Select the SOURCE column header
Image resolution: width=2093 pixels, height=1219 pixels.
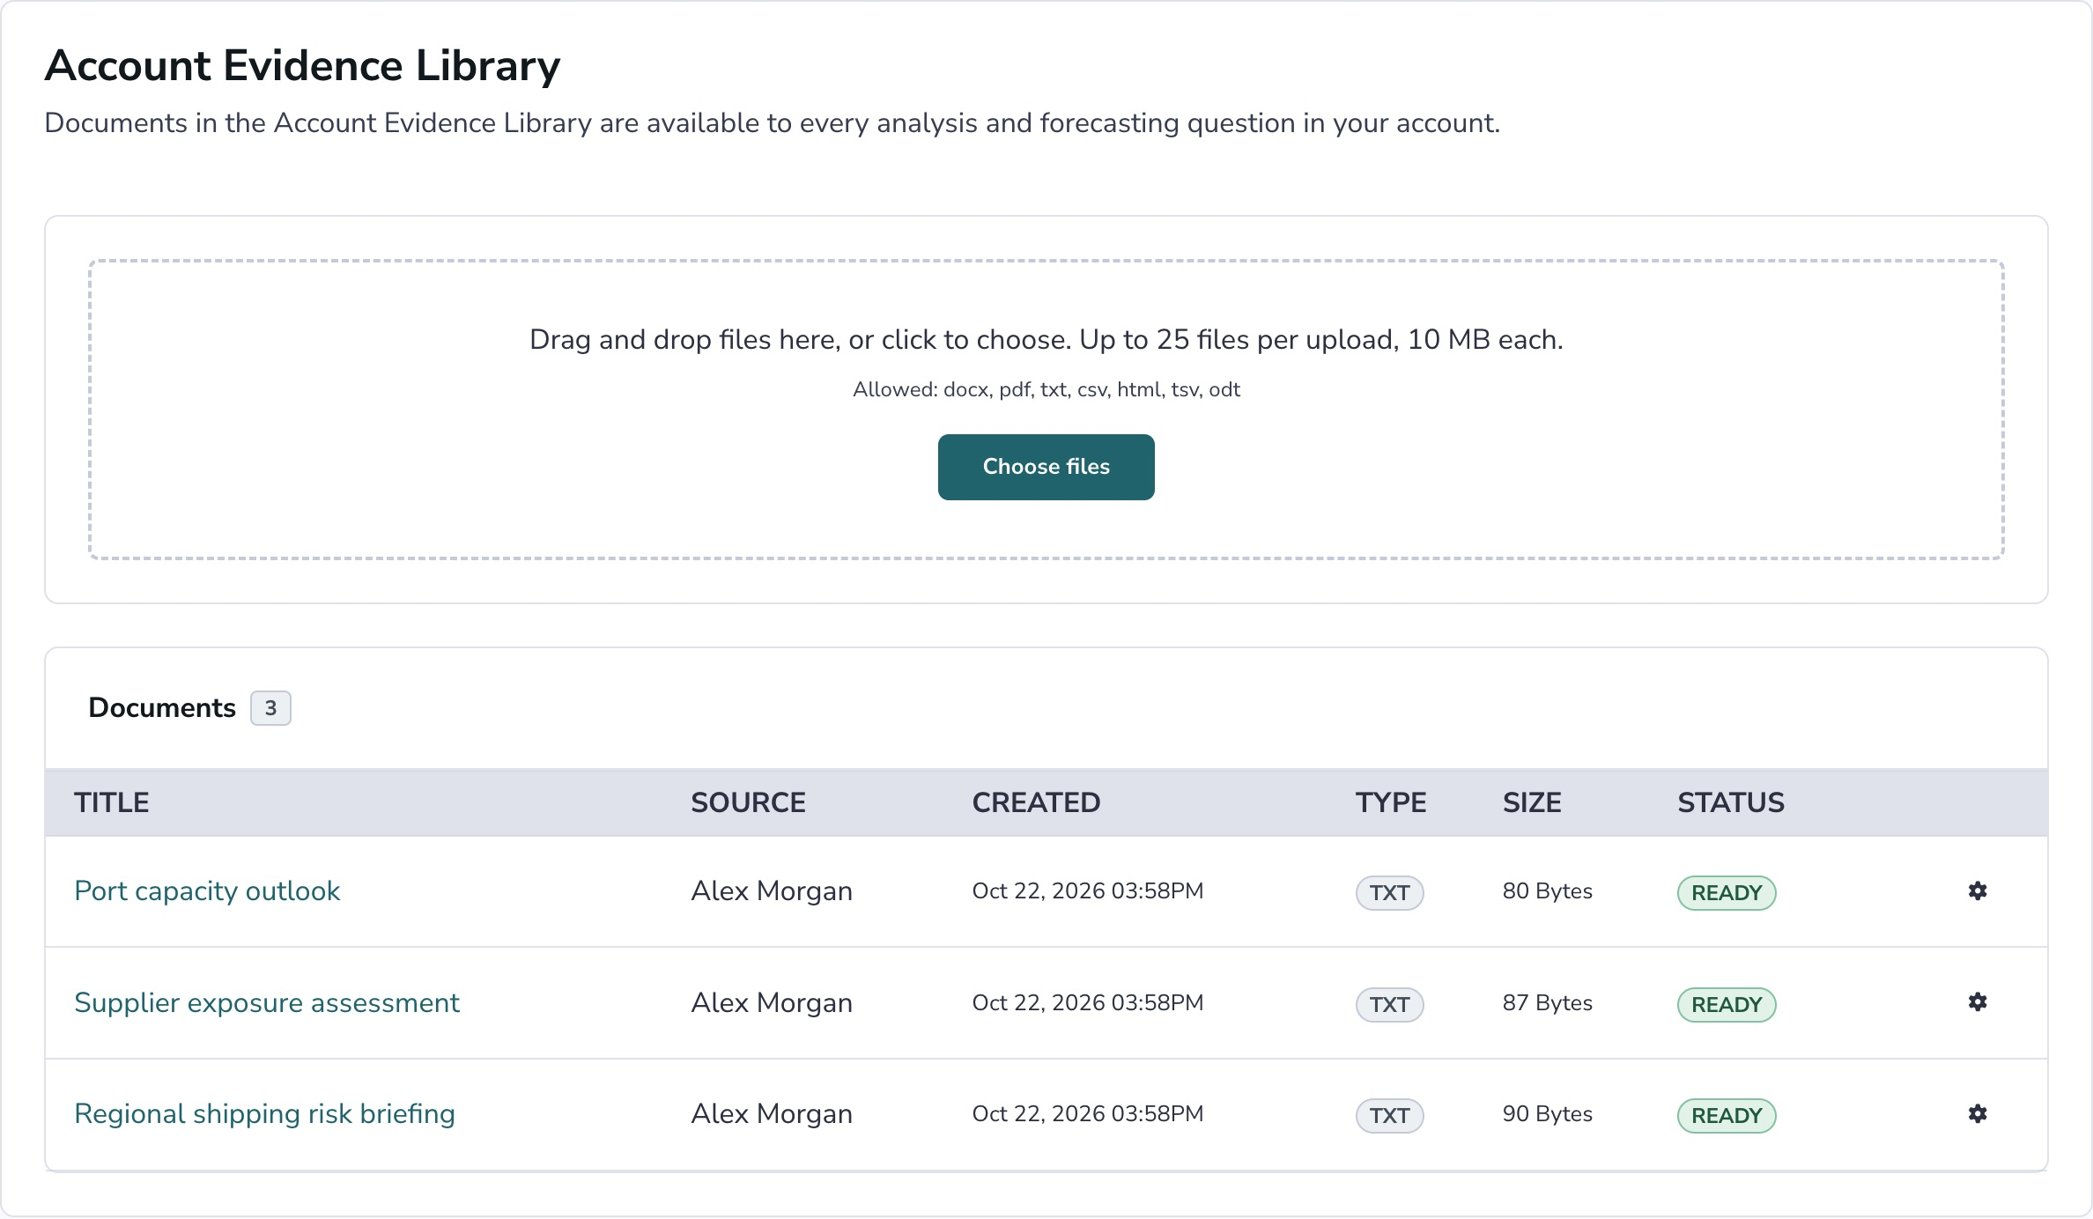[x=748, y=802]
